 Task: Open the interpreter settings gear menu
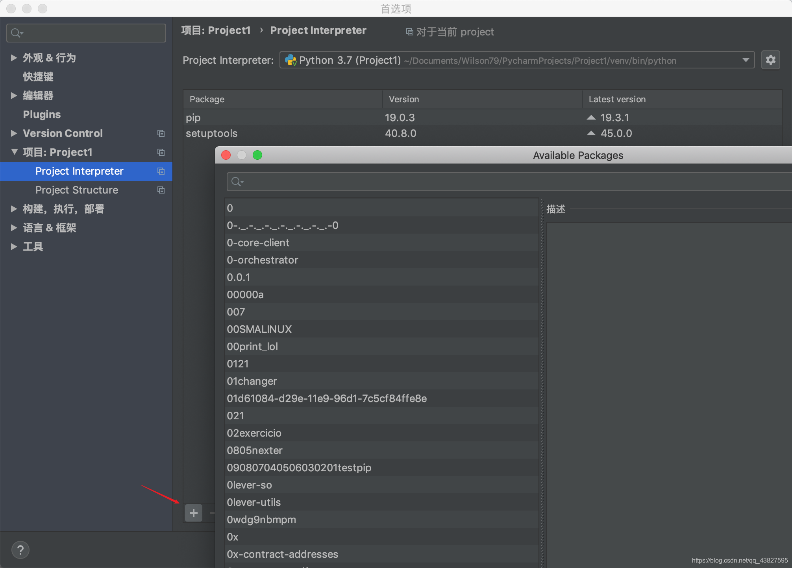770,60
